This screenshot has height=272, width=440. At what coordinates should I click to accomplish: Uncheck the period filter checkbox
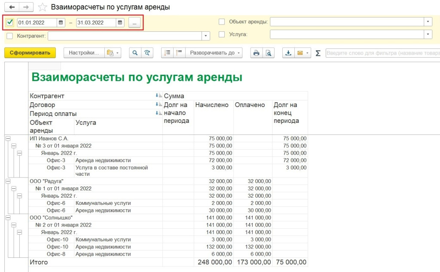click(x=10, y=22)
